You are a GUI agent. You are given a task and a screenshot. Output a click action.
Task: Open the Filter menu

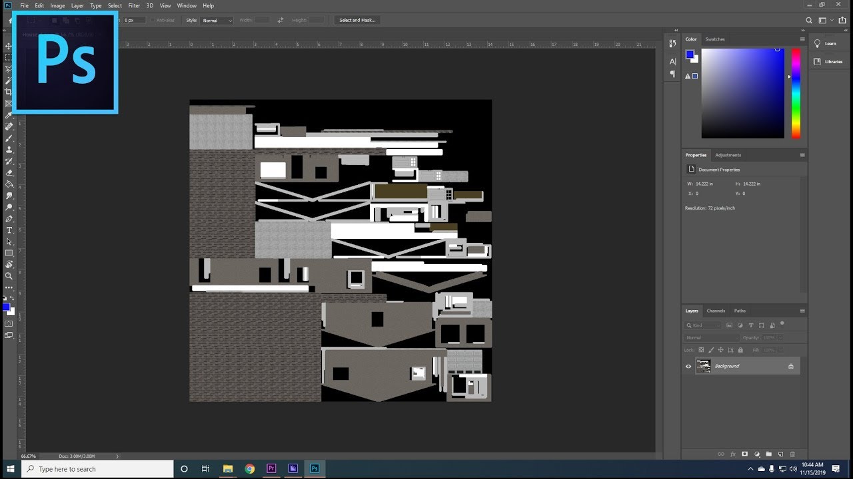[134, 5]
